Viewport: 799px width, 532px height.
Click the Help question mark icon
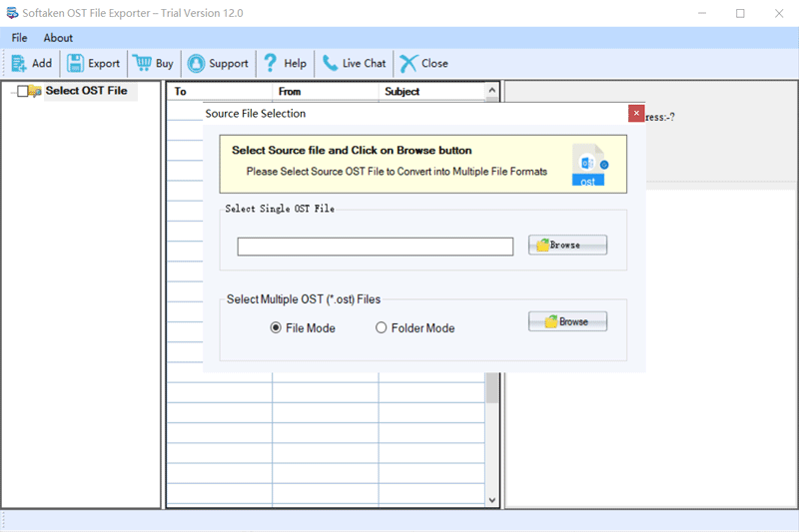click(270, 63)
